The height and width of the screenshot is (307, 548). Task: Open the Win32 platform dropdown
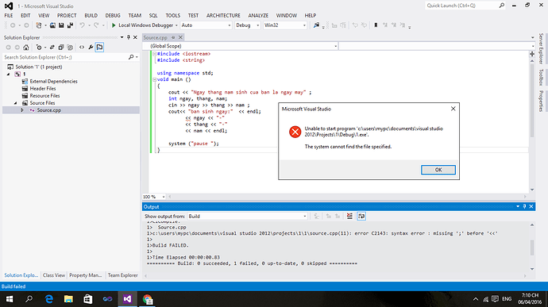pyautogui.click(x=285, y=25)
